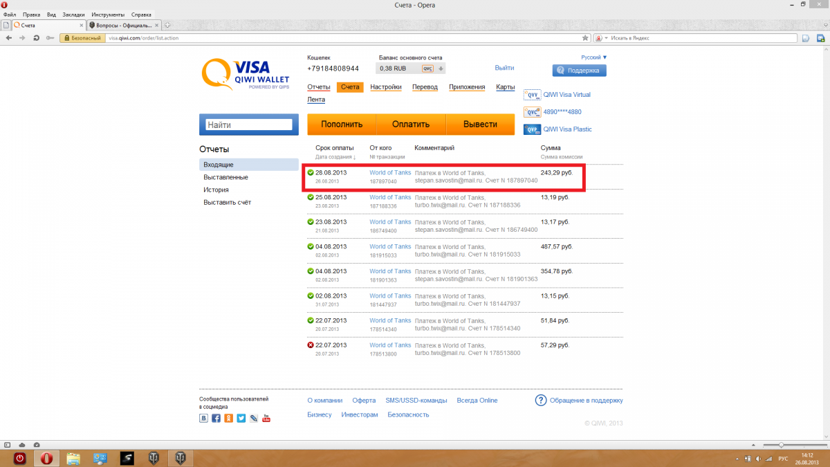Click the QIWI Visa Plastic card icon
This screenshot has height=467, width=830.
[x=532, y=129]
